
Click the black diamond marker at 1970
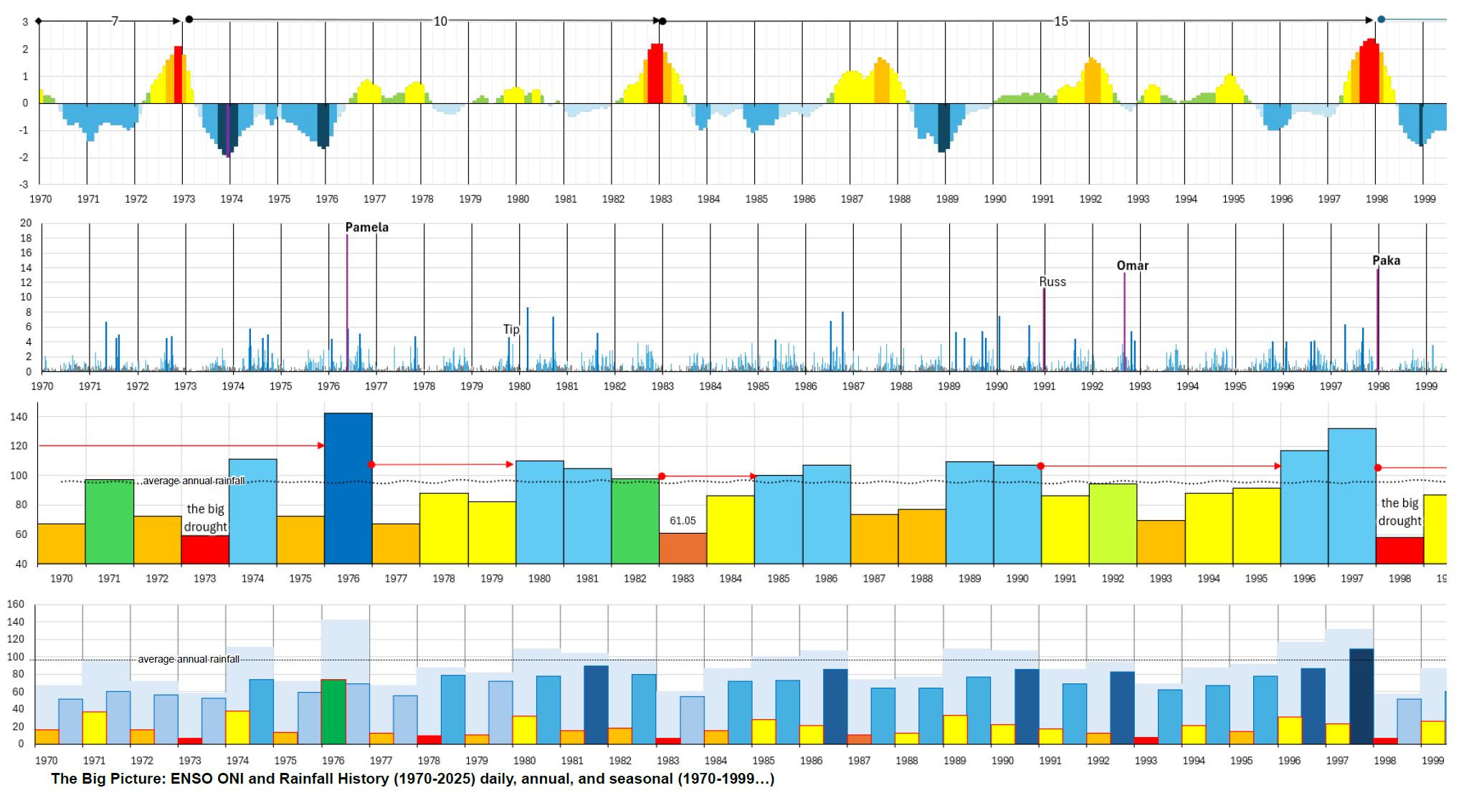click(x=39, y=21)
